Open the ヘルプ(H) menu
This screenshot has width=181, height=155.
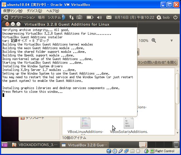(x=53, y=11)
